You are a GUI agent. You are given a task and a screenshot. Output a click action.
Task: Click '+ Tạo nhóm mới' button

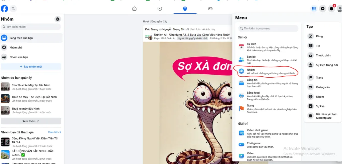click(31, 67)
